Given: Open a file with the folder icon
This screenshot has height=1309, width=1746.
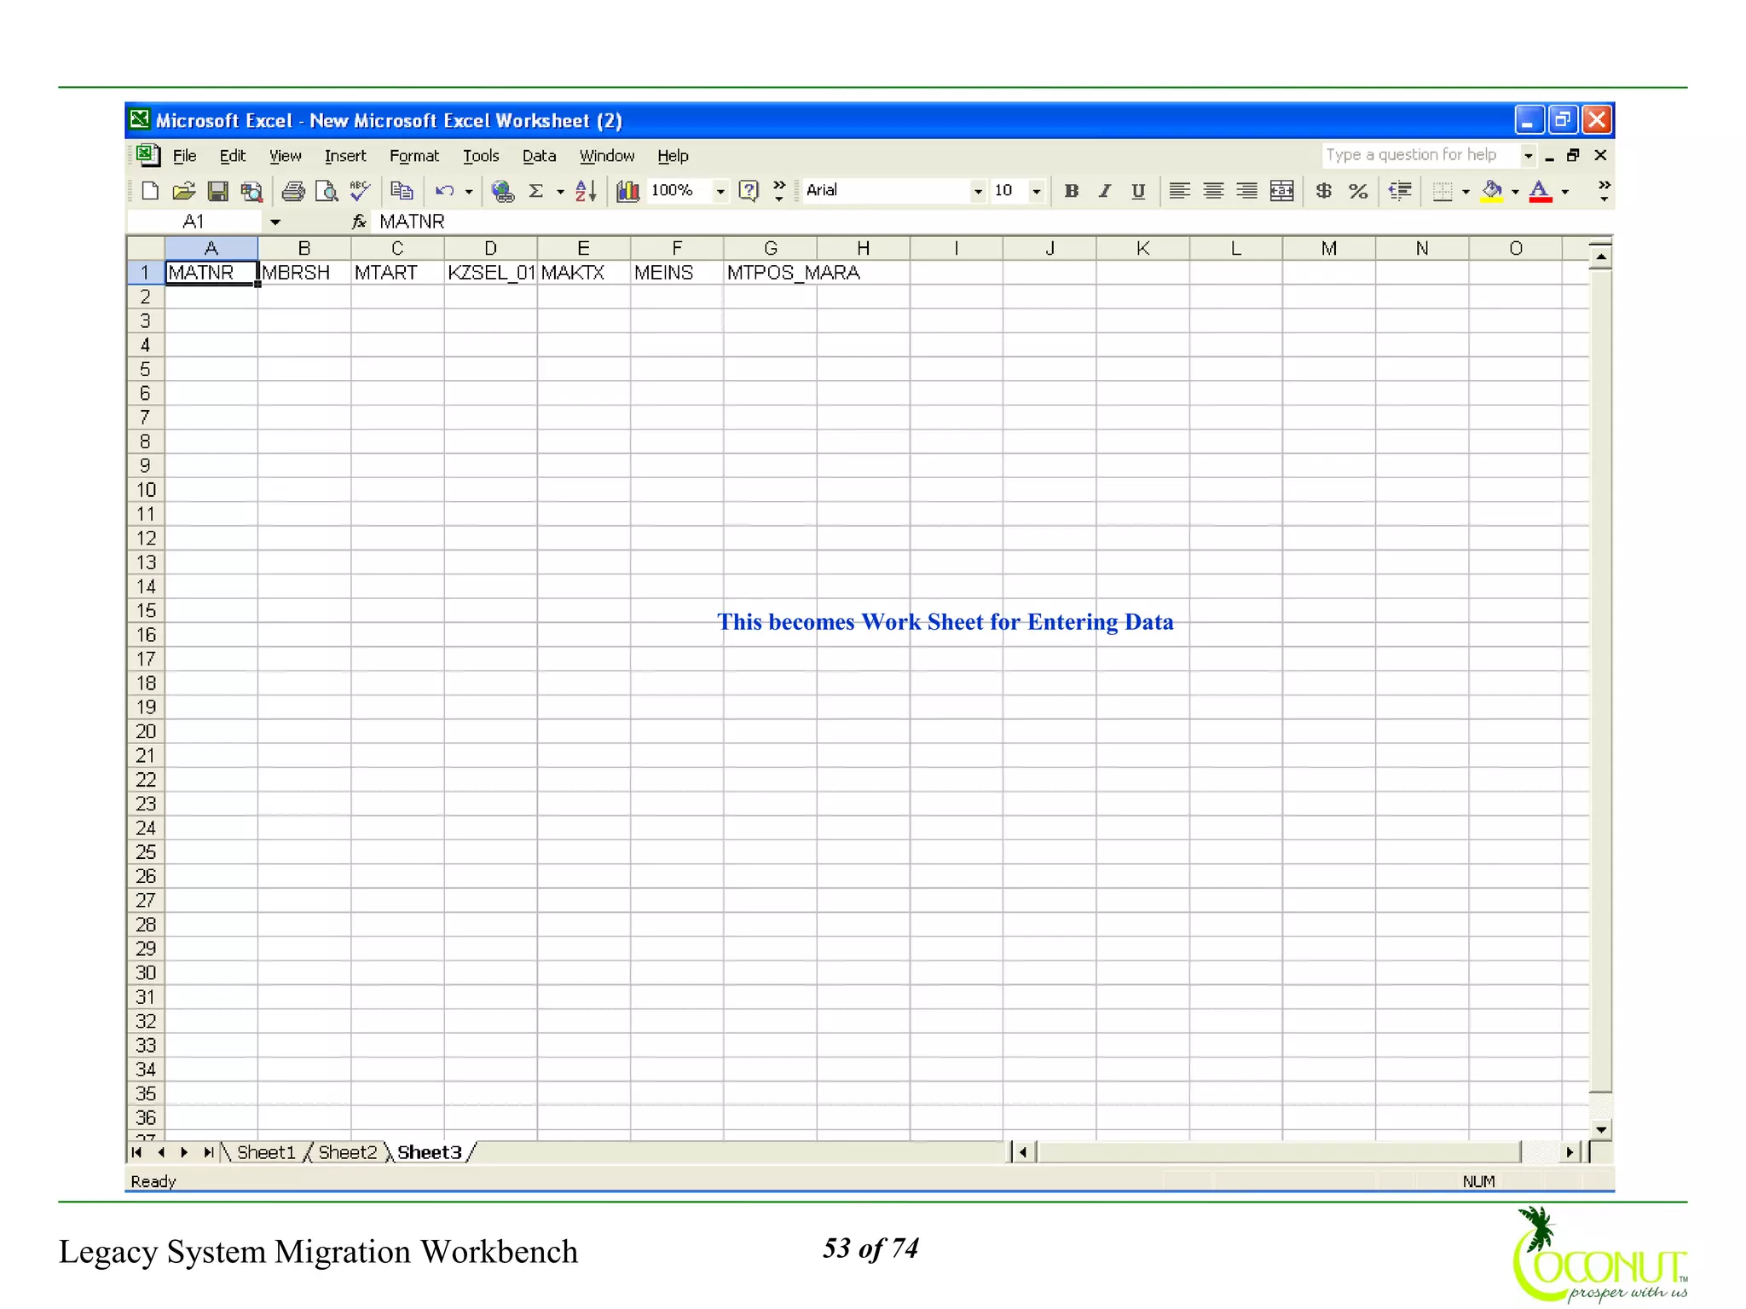Looking at the screenshot, I should 183,191.
